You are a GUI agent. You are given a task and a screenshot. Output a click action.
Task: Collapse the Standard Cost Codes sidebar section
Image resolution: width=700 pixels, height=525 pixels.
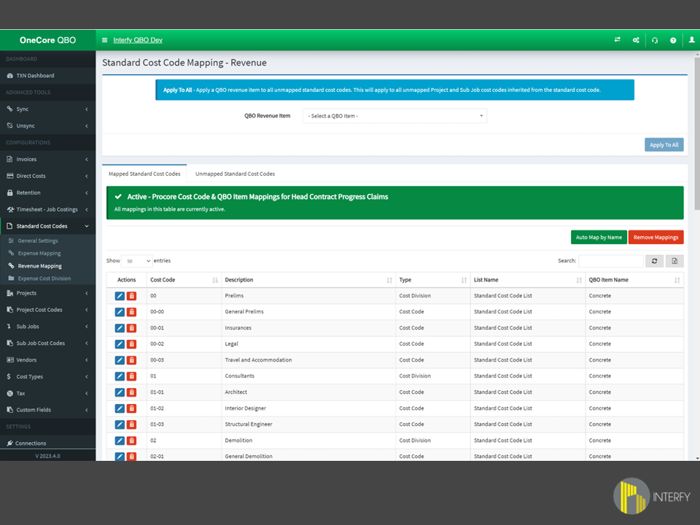[47, 226]
